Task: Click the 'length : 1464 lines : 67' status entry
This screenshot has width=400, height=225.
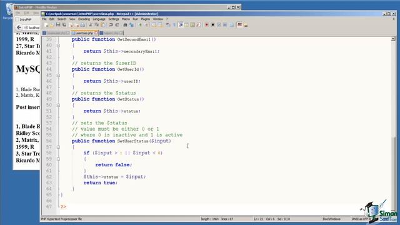Action: coord(217,219)
